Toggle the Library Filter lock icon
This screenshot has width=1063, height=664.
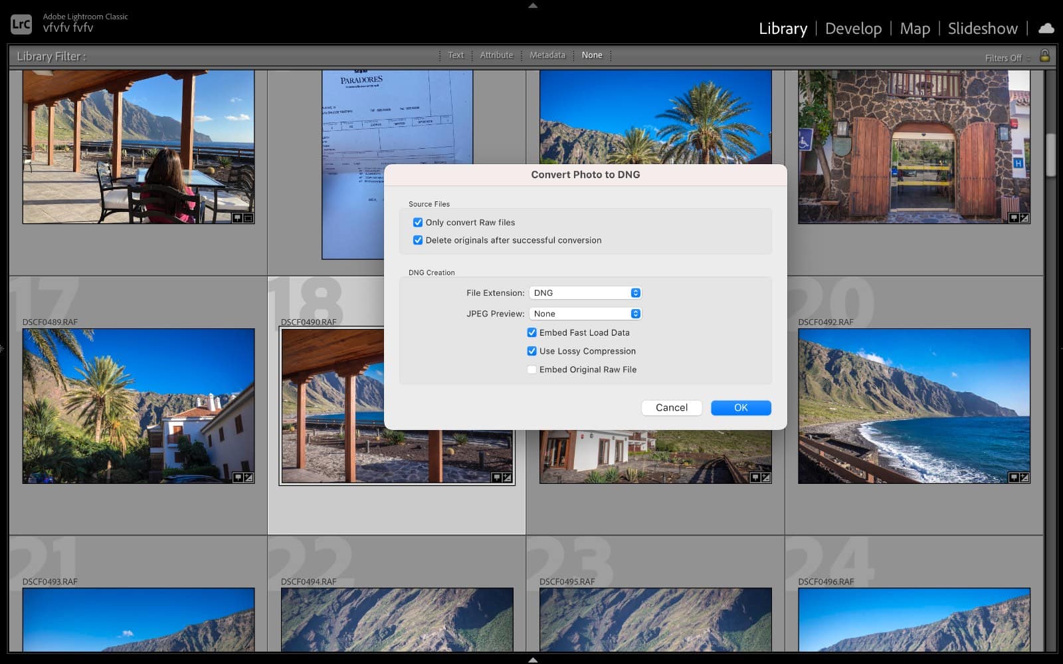click(x=1044, y=56)
